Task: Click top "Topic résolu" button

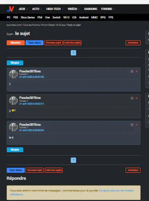Action: (x=35, y=43)
